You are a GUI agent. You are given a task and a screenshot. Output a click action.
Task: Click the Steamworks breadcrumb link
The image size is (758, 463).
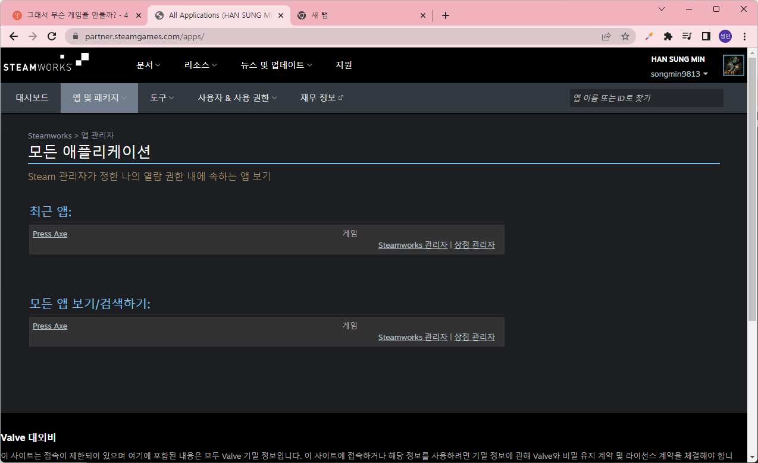pos(50,136)
